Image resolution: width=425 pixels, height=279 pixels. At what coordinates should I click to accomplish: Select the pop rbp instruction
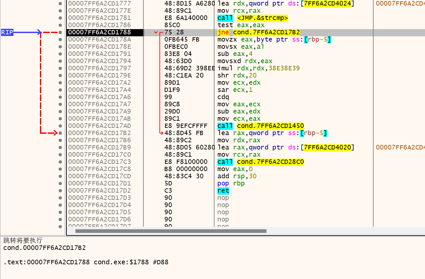(x=231, y=183)
